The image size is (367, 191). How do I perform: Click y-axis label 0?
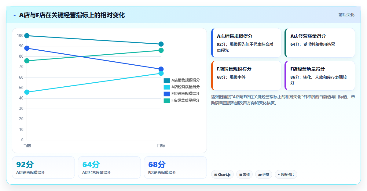click(x=22, y=140)
